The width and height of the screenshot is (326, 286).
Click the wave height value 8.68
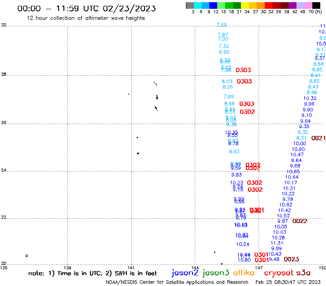pos(319,64)
